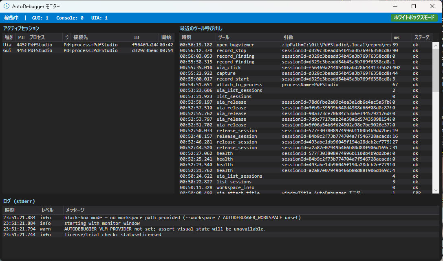
Task: Click processName=PdfStudio argument cell
Action: point(310,85)
